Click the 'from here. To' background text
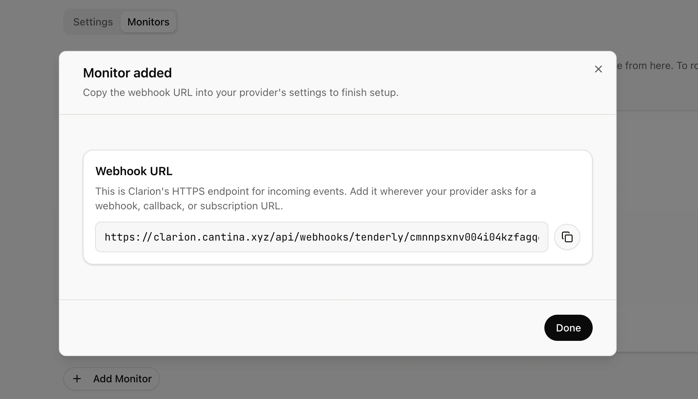The height and width of the screenshot is (399, 698). coord(656,65)
